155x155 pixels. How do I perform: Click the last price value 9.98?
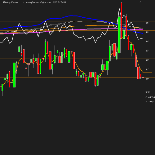point(148,92)
